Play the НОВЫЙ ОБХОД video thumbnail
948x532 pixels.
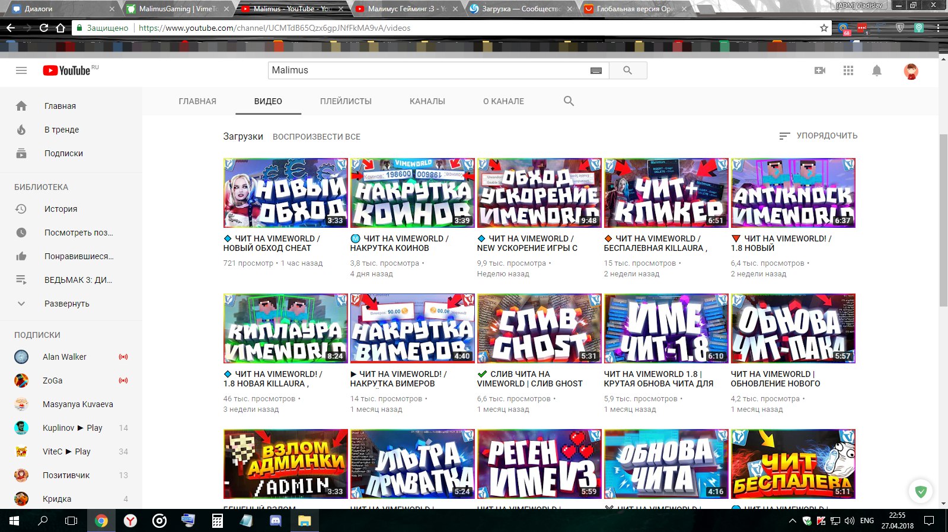(x=285, y=193)
